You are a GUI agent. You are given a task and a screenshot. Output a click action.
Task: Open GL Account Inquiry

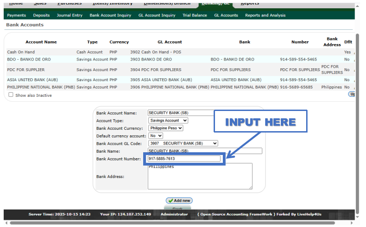click(157, 15)
